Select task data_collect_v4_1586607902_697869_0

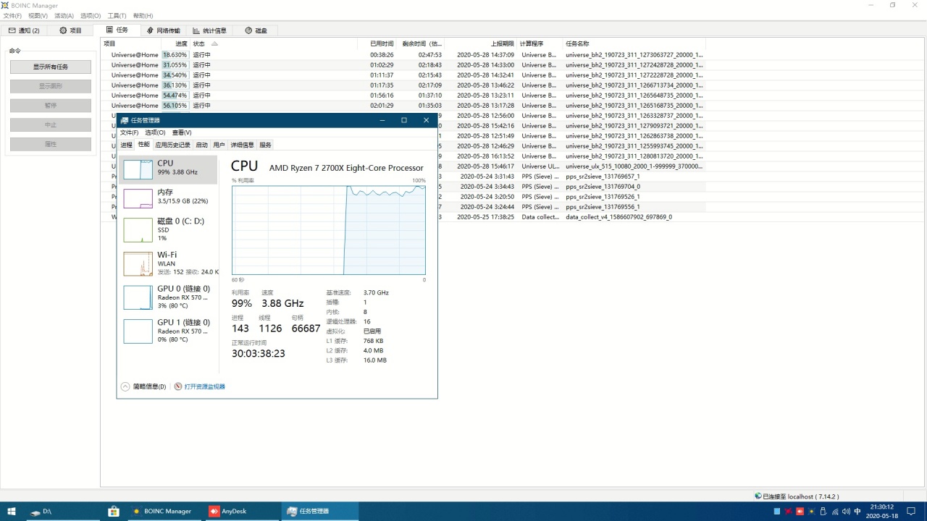point(618,216)
